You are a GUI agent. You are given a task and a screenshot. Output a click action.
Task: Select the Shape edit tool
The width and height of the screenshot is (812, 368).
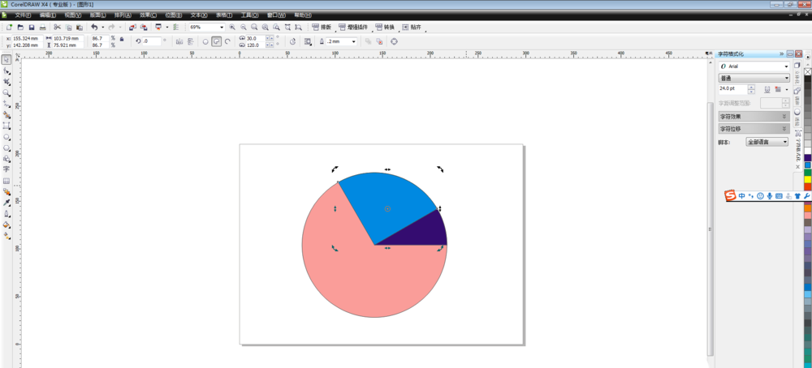6,71
